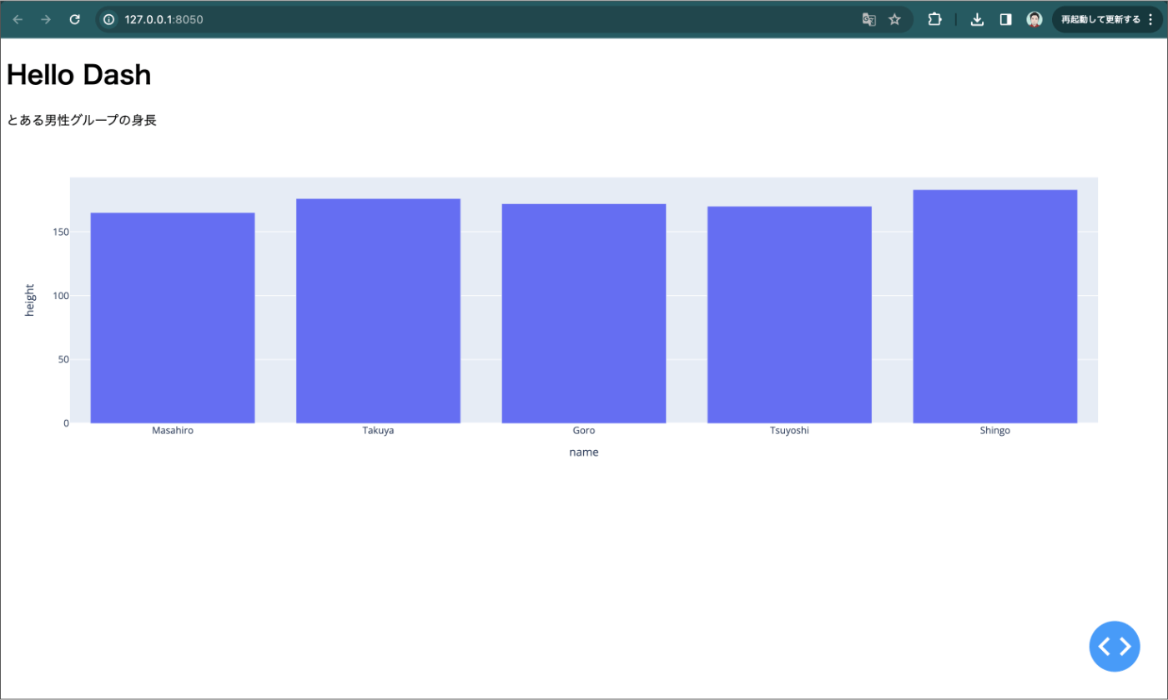Click the y-axis title height
This screenshot has width=1168, height=700.
pyautogui.click(x=30, y=300)
